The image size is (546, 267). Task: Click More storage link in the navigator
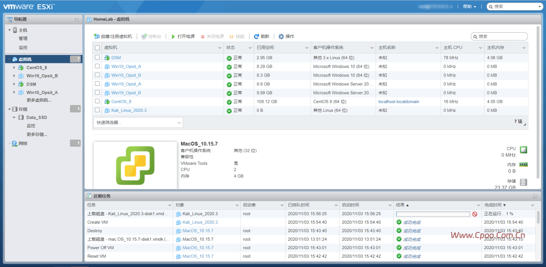pos(37,134)
